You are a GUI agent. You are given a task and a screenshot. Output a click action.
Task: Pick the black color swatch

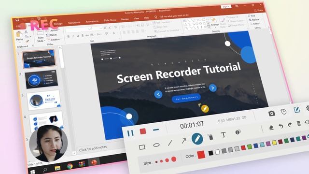coord(211,153)
